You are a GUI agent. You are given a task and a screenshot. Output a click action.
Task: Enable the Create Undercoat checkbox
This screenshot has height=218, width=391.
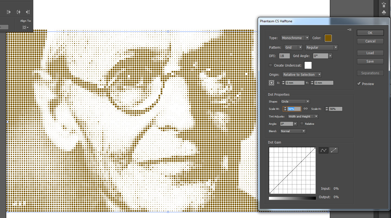(271, 65)
